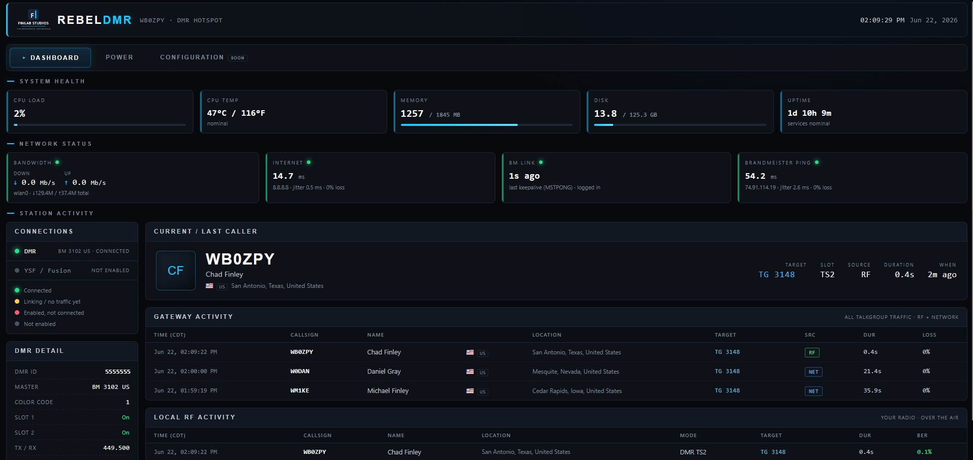Click the BrandMeister Ping status dot
Viewport: 973px width, 460px height.
point(817,162)
